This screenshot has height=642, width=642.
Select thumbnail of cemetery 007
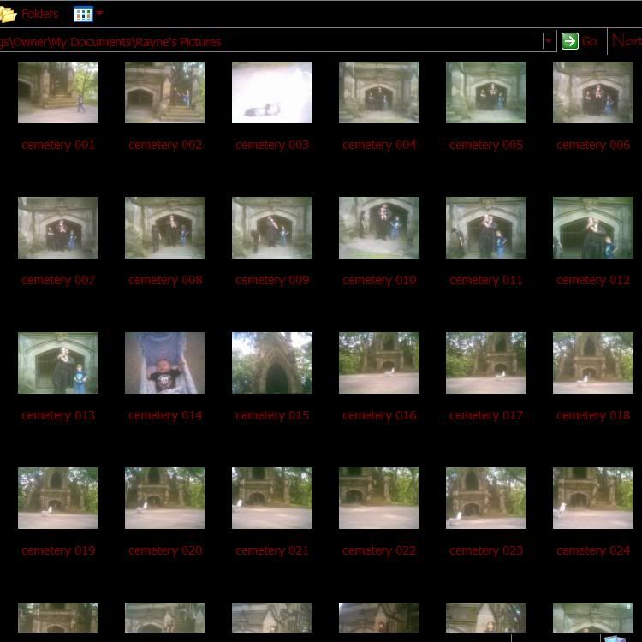click(x=58, y=228)
